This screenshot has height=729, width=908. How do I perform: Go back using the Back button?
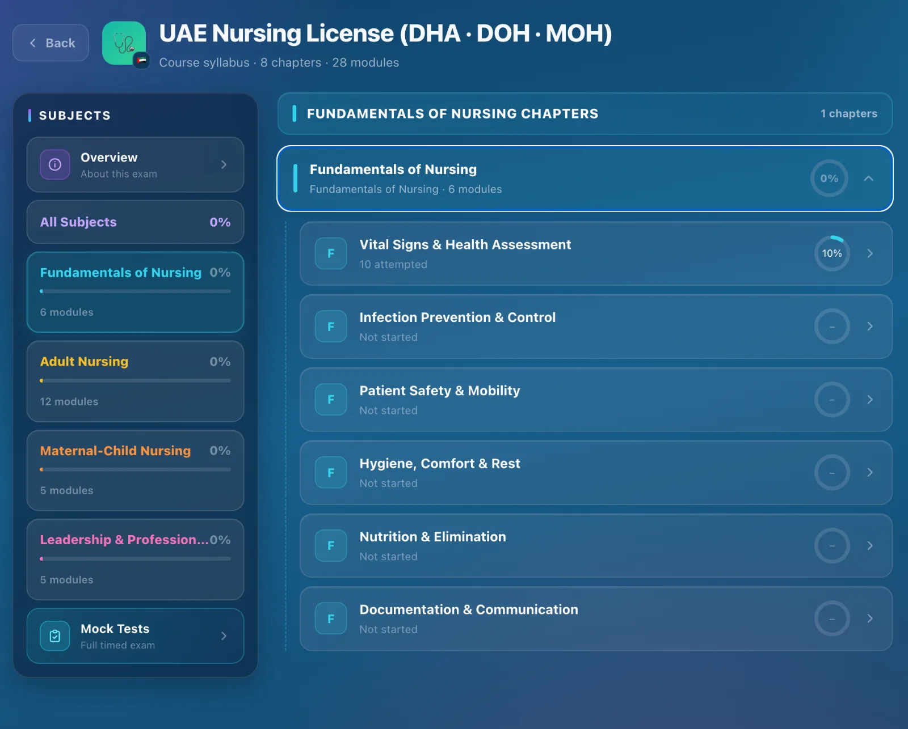click(x=51, y=43)
